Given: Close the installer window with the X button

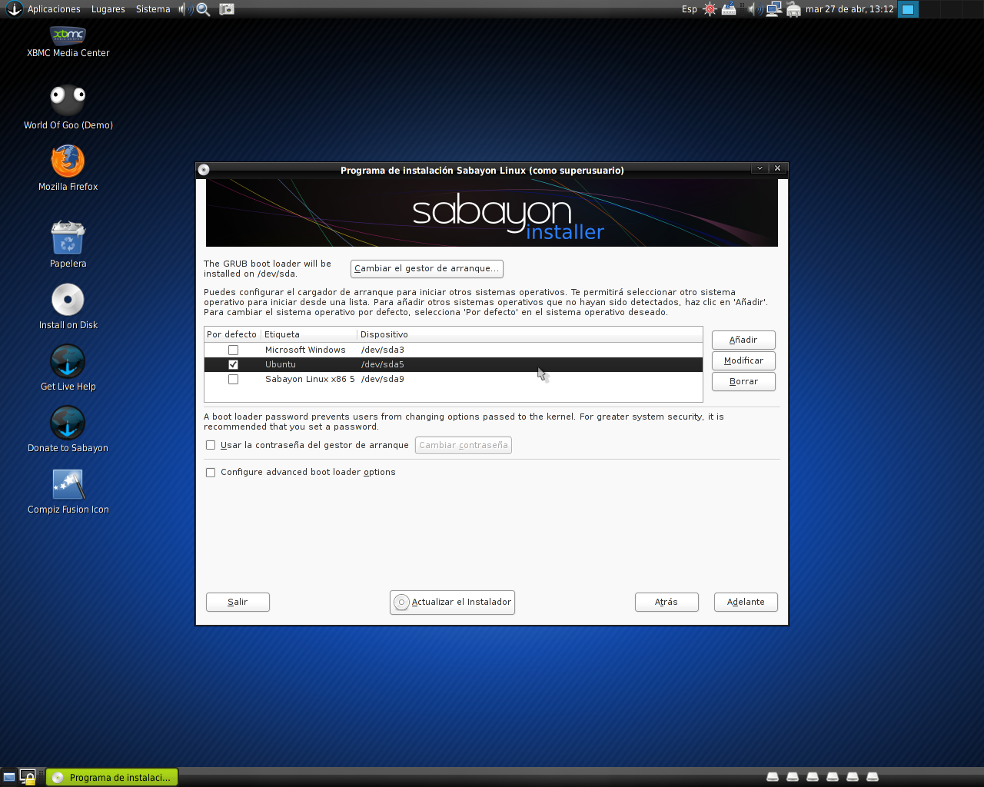Looking at the screenshot, I should [x=777, y=168].
